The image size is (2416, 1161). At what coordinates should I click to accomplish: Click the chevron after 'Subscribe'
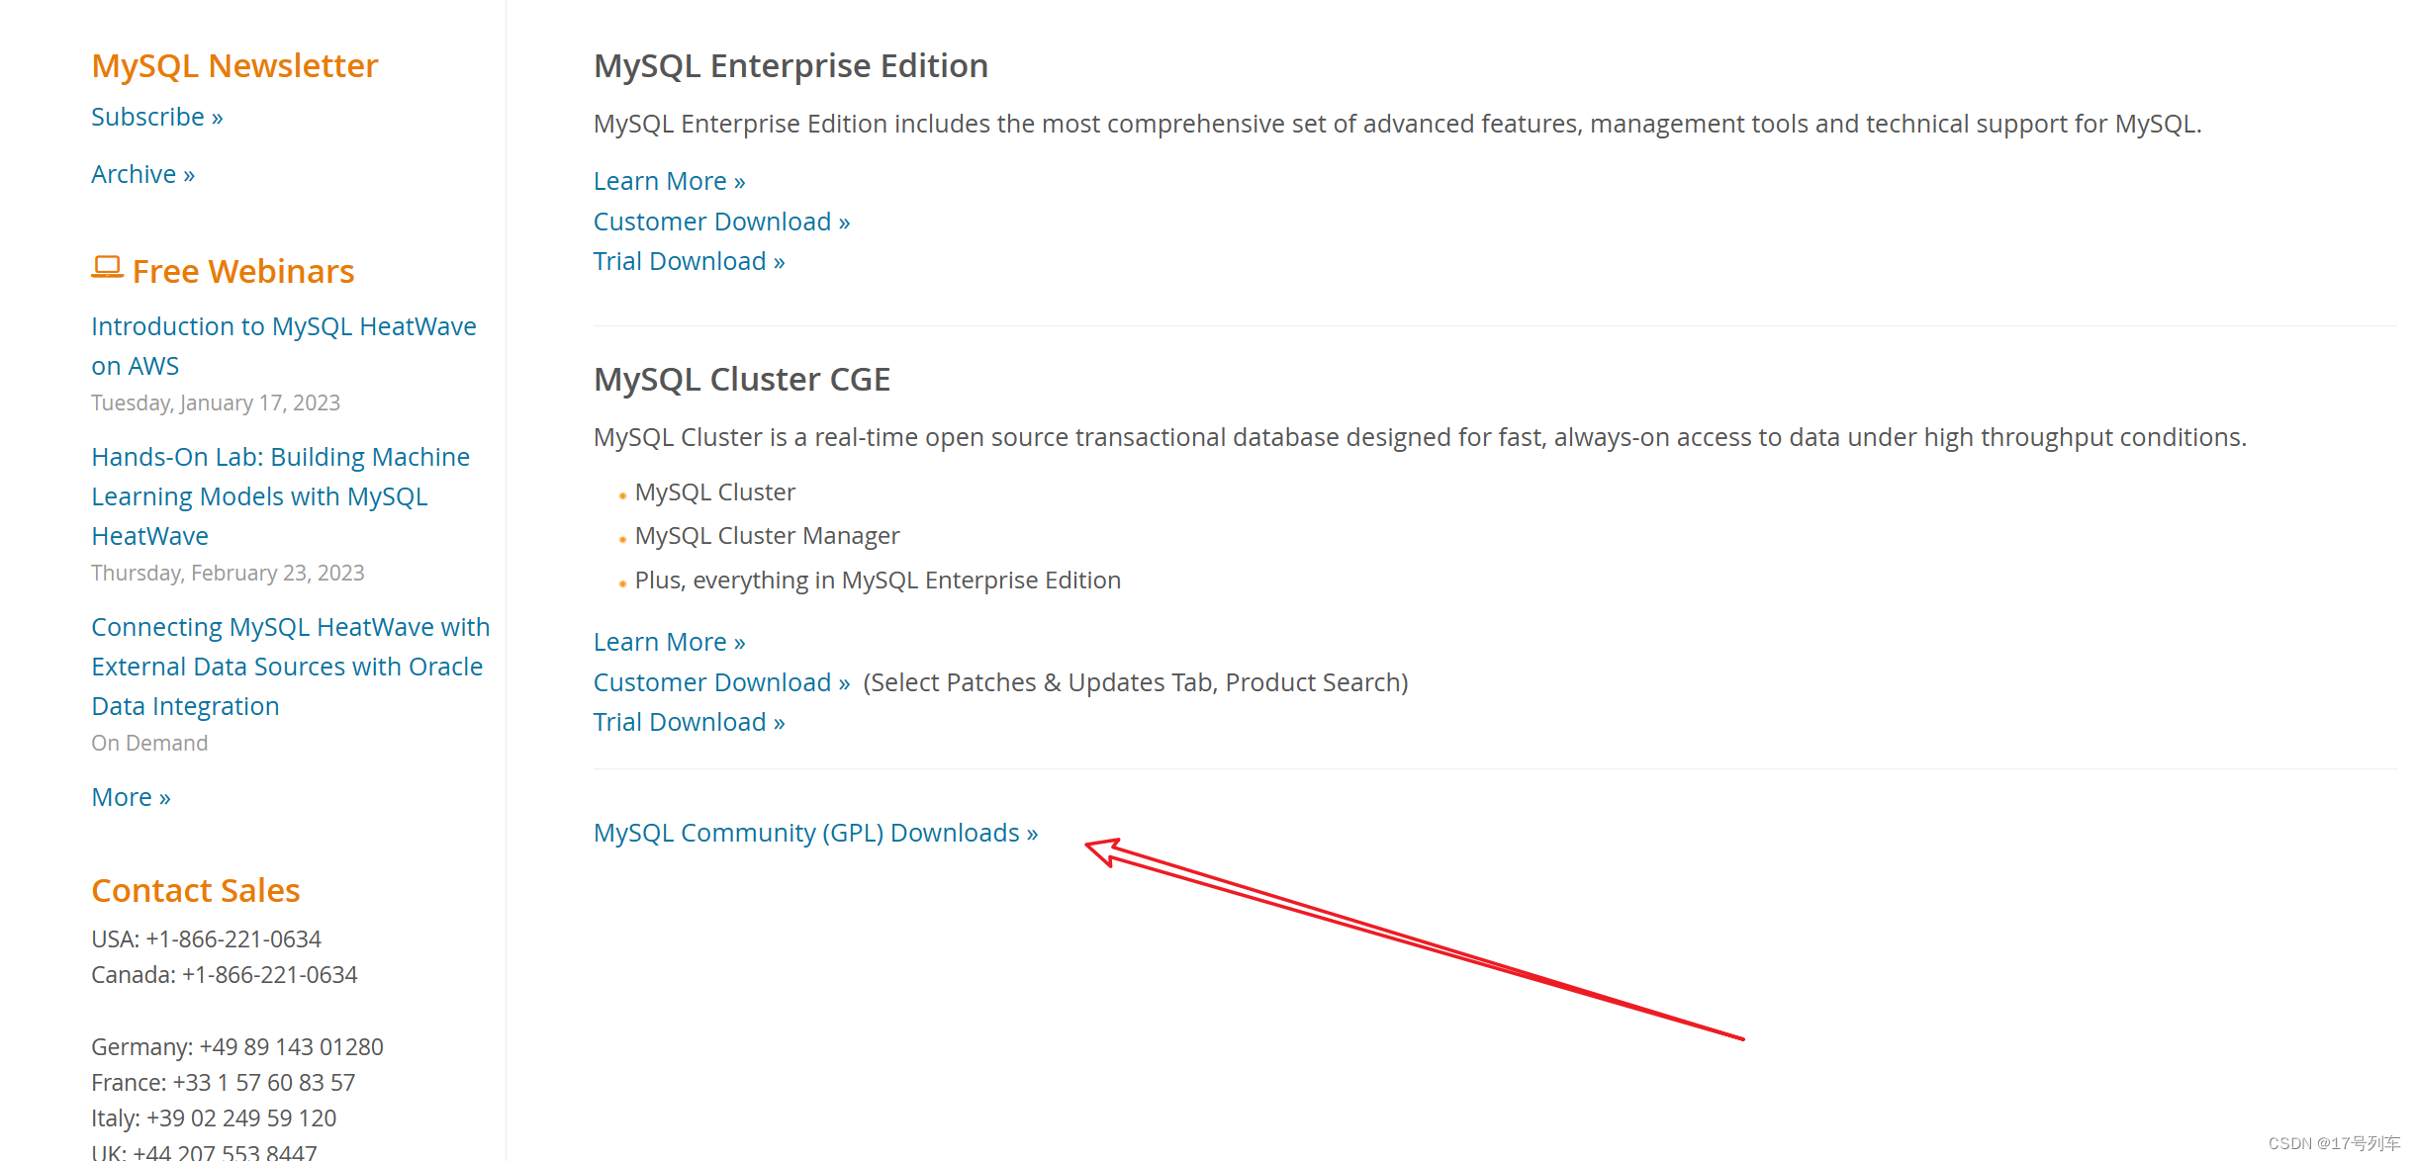click(x=217, y=117)
